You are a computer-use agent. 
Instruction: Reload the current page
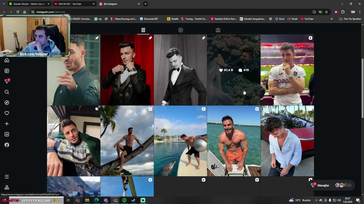[x=18, y=12]
